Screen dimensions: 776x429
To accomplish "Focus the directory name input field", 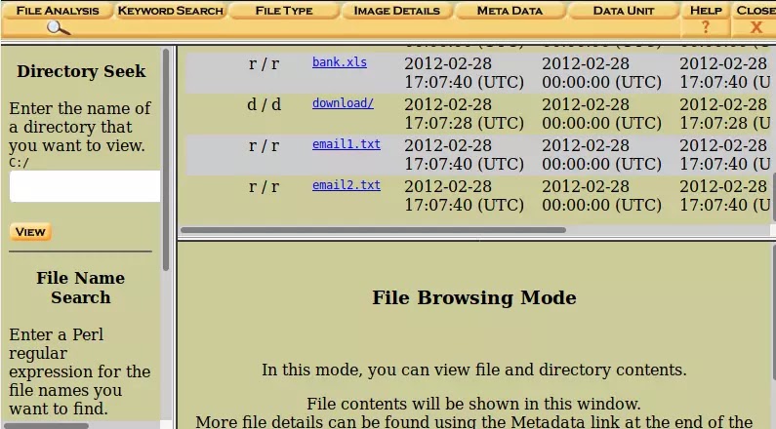I will [x=85, y=186].
